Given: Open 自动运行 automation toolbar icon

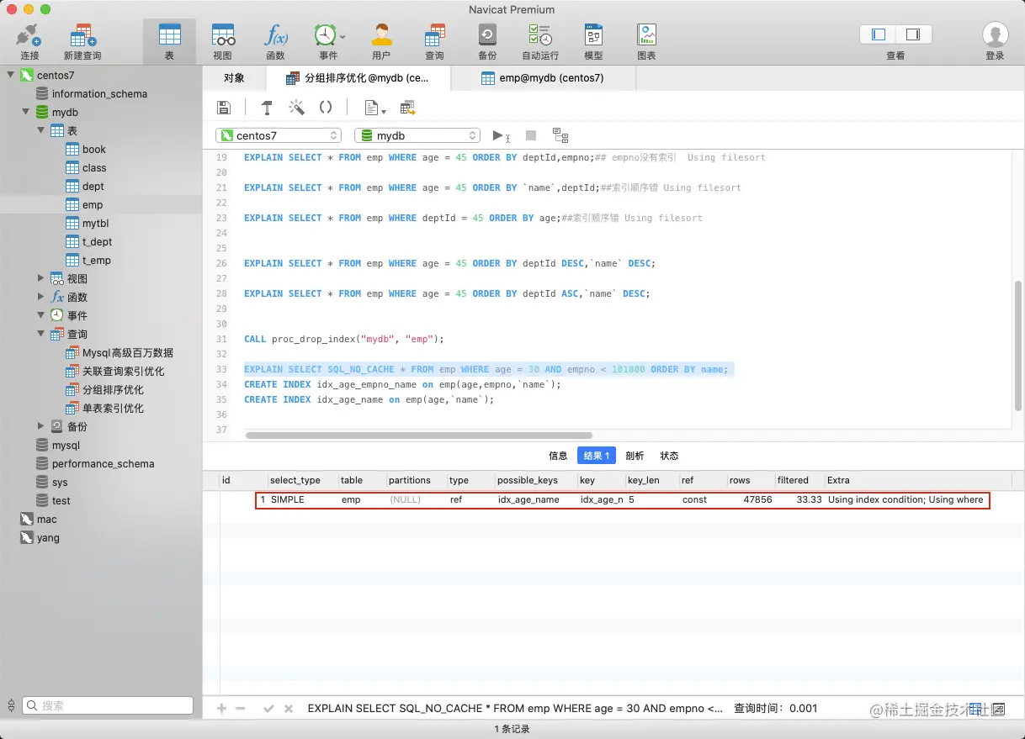Looking at the screenshot, I should (x=540, y=34).
